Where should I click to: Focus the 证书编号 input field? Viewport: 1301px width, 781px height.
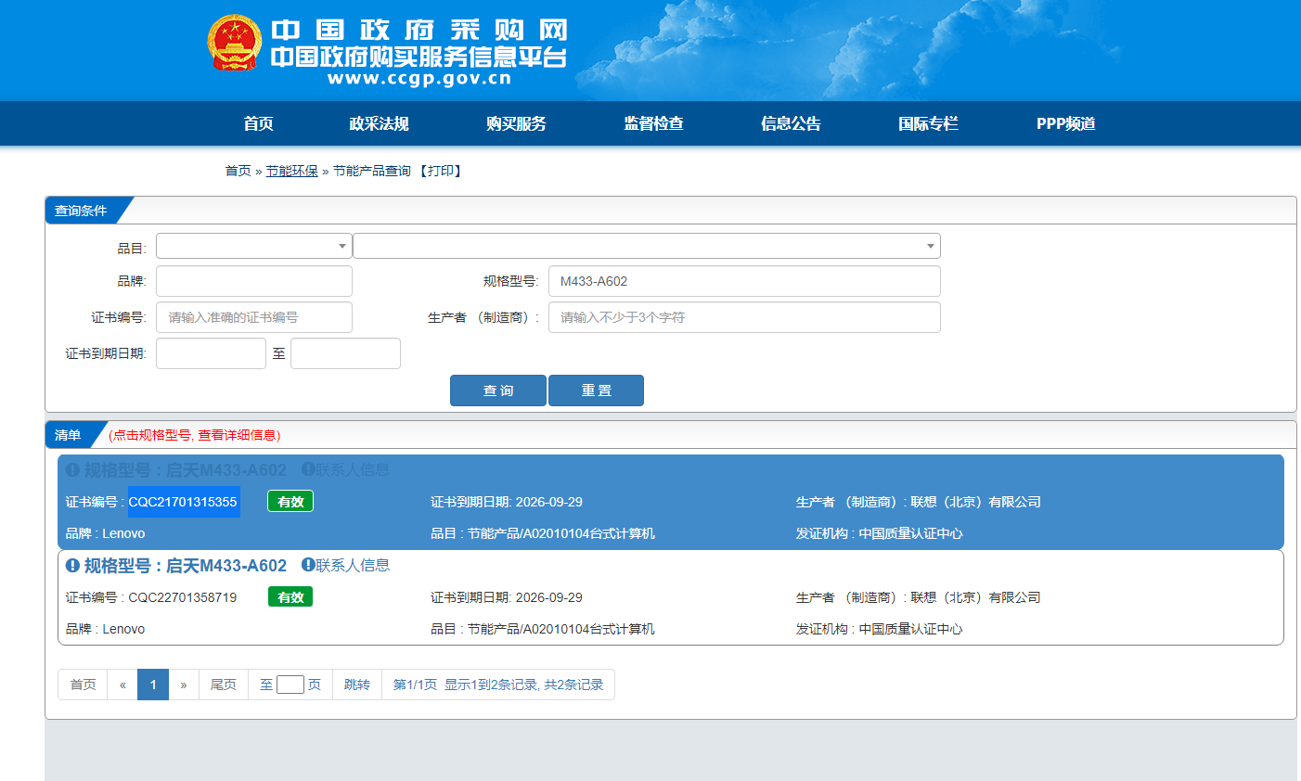[x=254, y=317]
